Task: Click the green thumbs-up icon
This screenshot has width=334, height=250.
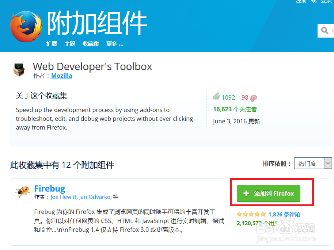Action: pyautogui.click(x=216, y=96)
